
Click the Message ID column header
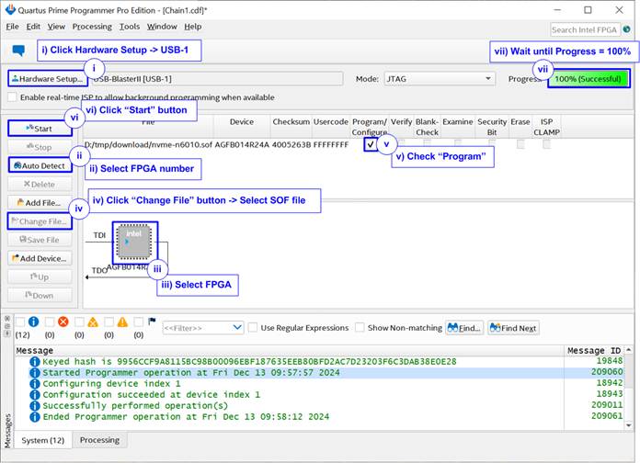(x=594, y=350)
